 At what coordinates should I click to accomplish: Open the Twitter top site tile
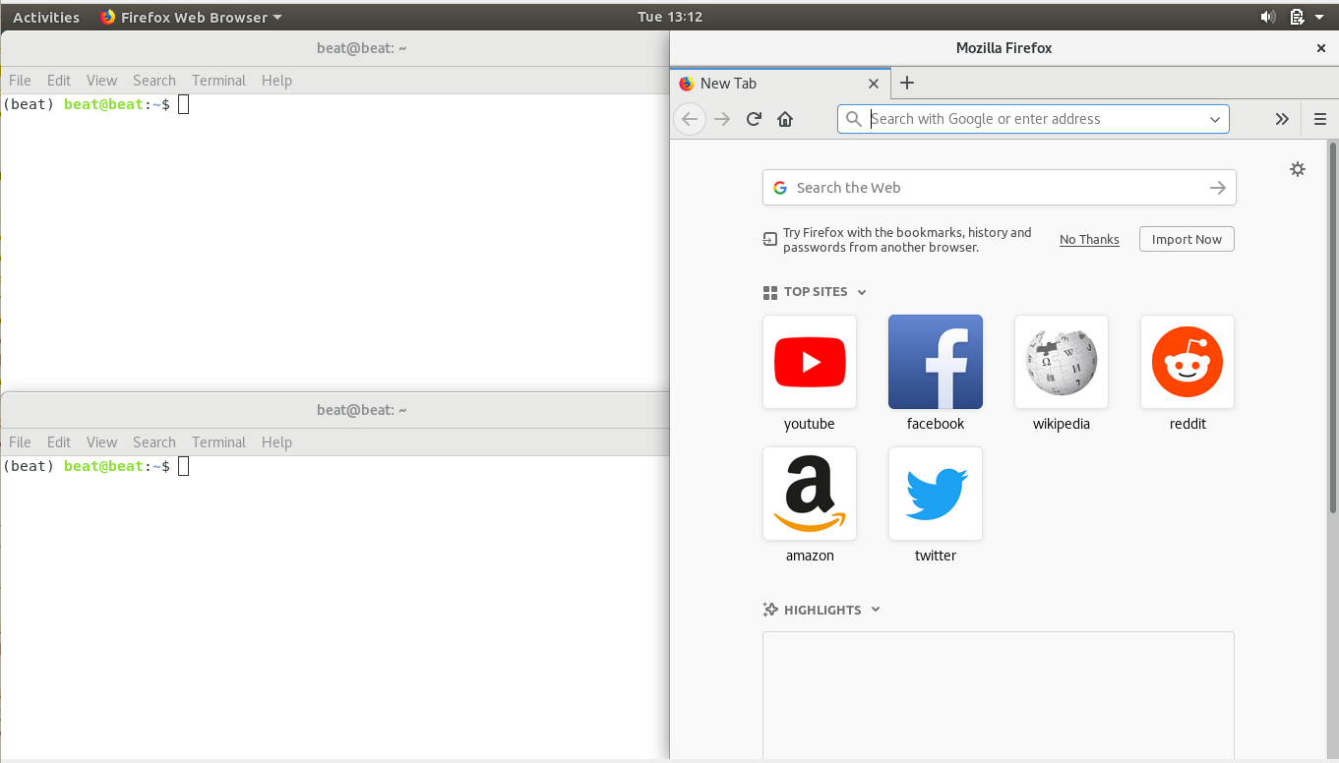(x=935, y=494)
